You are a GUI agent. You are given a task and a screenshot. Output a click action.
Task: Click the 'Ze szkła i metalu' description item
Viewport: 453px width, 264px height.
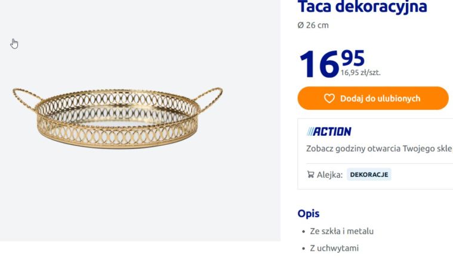341,231
